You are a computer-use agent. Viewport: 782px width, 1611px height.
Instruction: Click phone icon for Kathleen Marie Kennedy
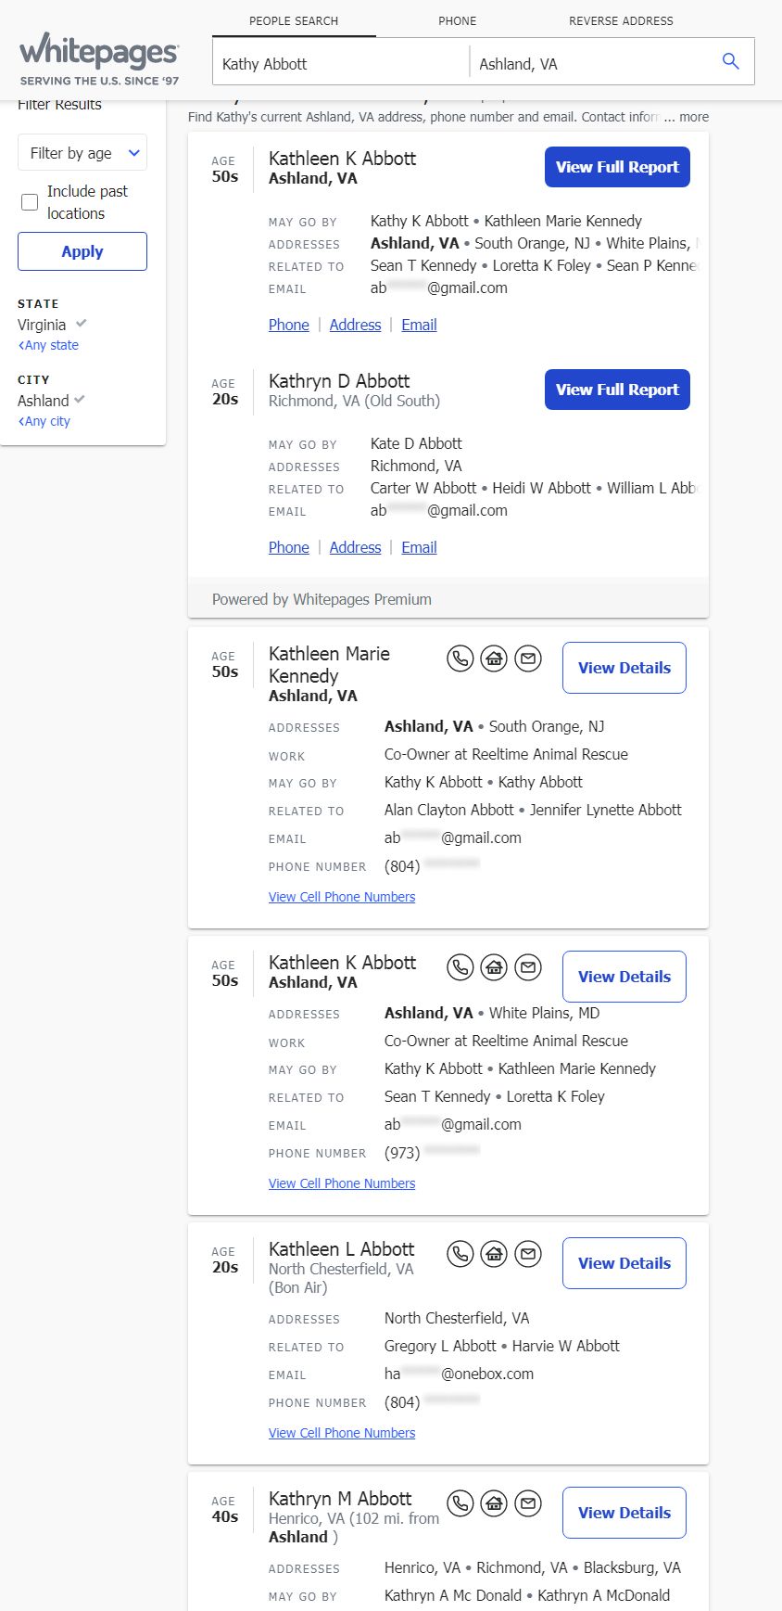pos(460,658)
